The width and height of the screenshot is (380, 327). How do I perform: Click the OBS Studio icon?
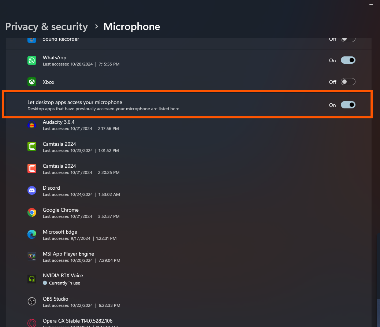pyautogui.click(x=32, y=302)
